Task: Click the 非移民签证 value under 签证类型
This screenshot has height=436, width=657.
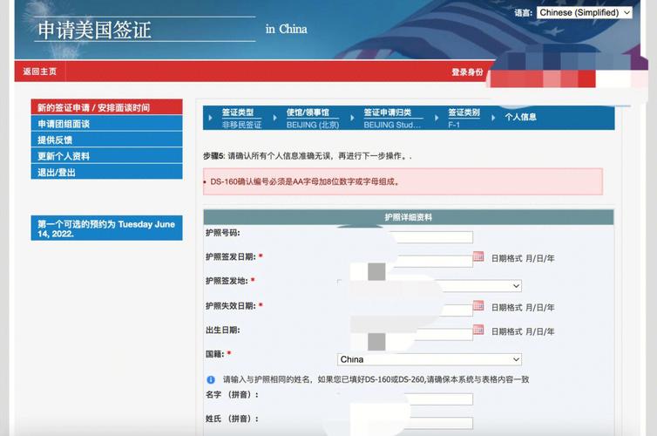Action: [241, 125]
